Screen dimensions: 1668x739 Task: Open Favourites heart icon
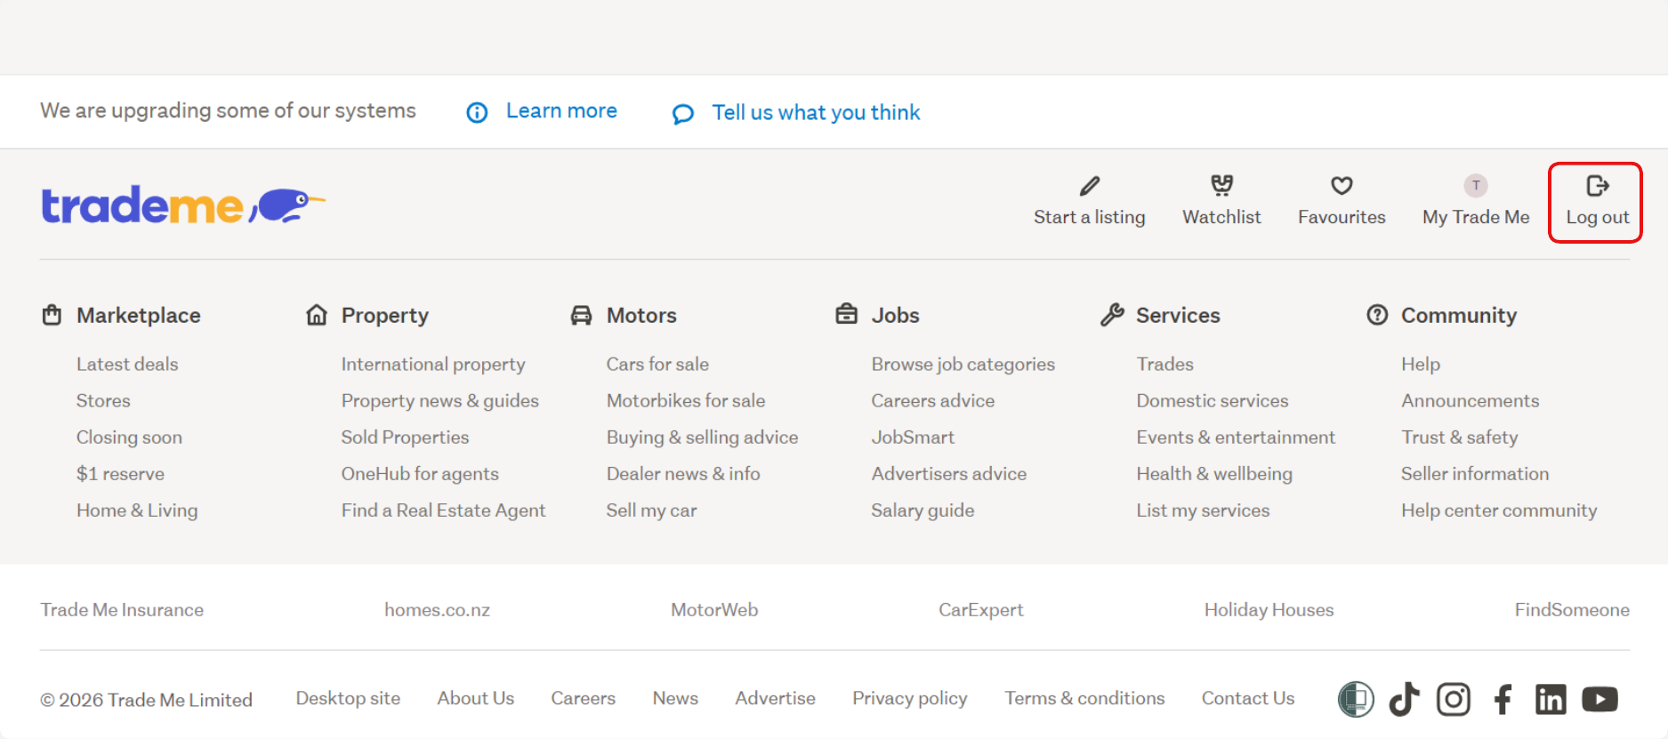pos(1342,186)
